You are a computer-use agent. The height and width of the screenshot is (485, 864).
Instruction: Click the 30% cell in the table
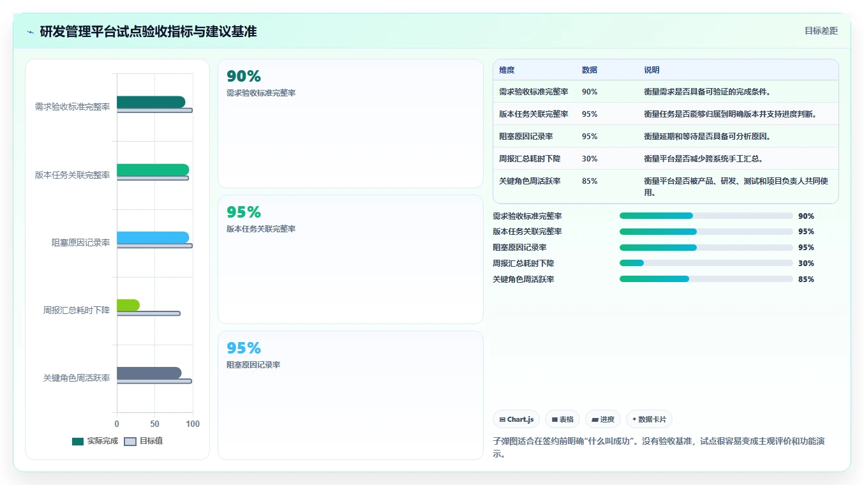point(590,159)
